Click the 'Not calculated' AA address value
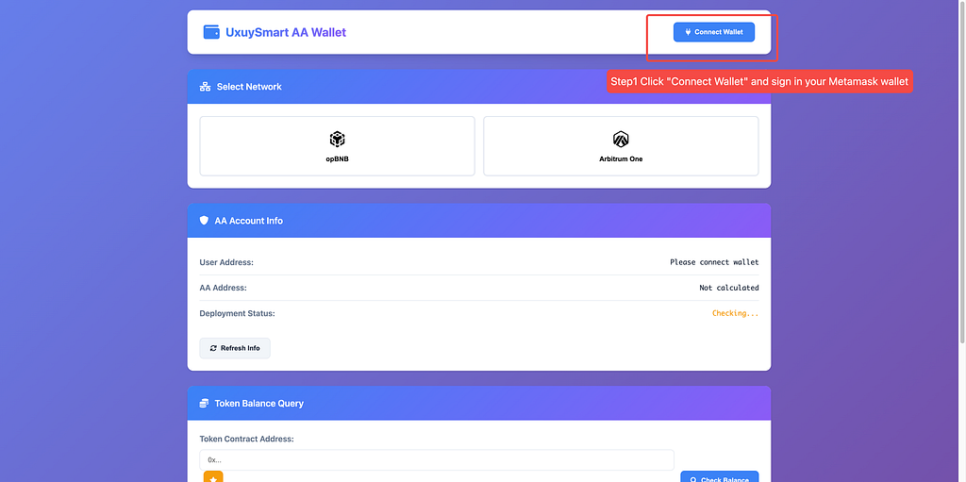The width and height of the screenshot is (966, 482). 729,288
